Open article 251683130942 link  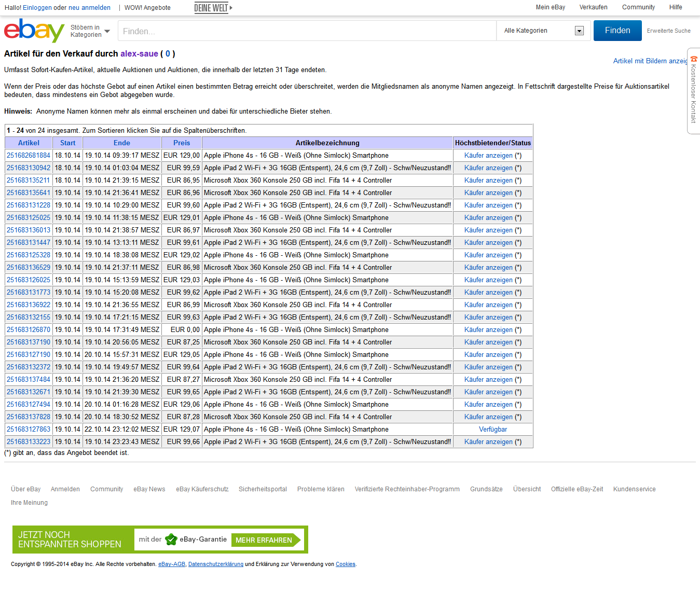click(x=29, y=168)
